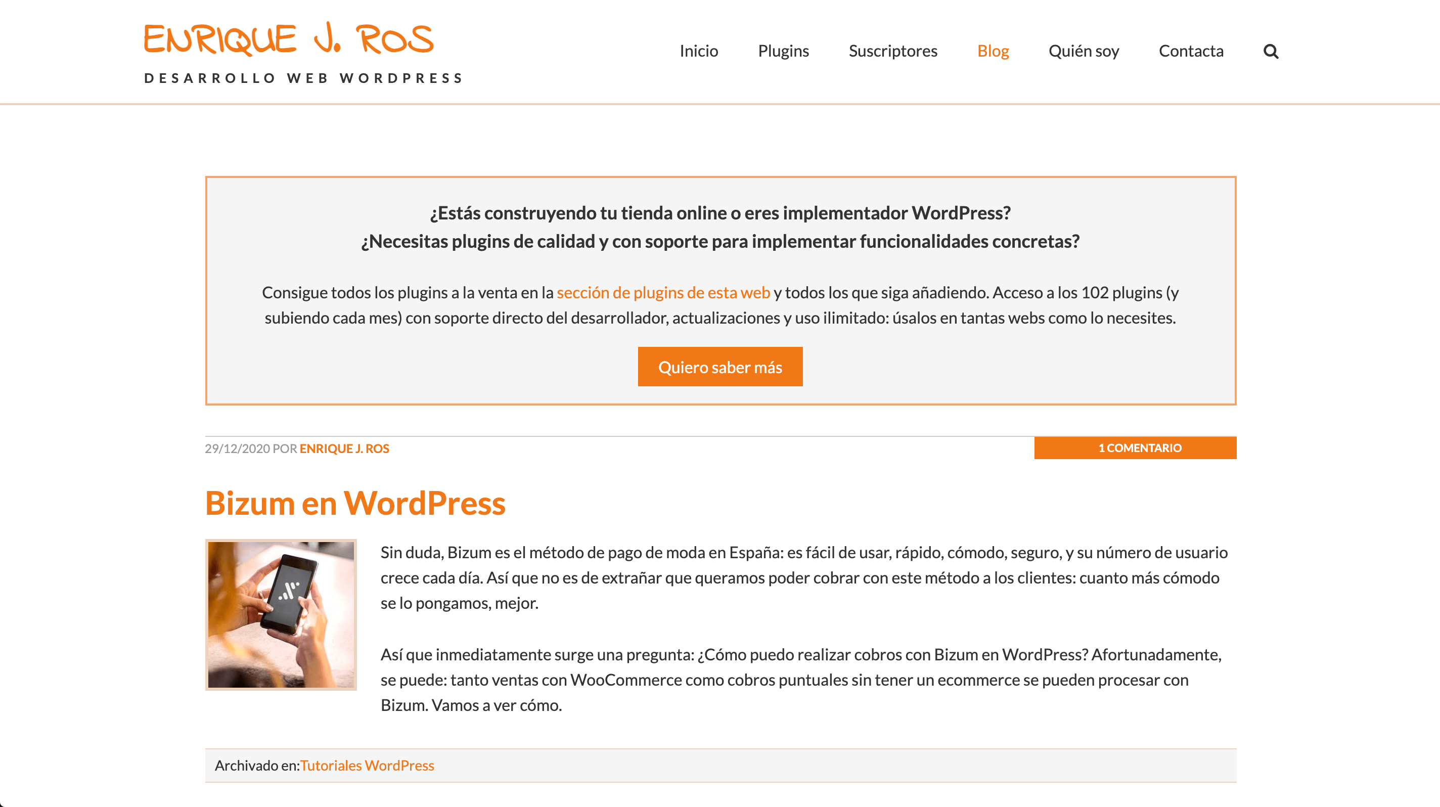Click the Archivado en: label

[257, 765]
